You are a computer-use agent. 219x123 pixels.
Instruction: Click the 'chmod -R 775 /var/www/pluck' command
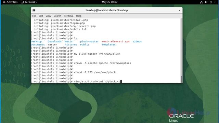pos(95,72)
